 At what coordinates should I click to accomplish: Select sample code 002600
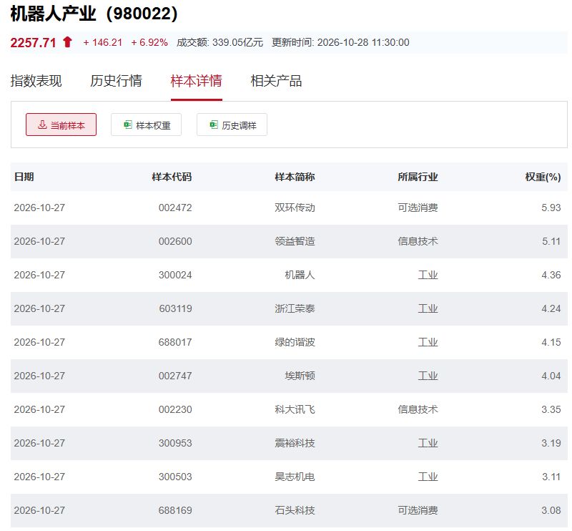[175, 241]
